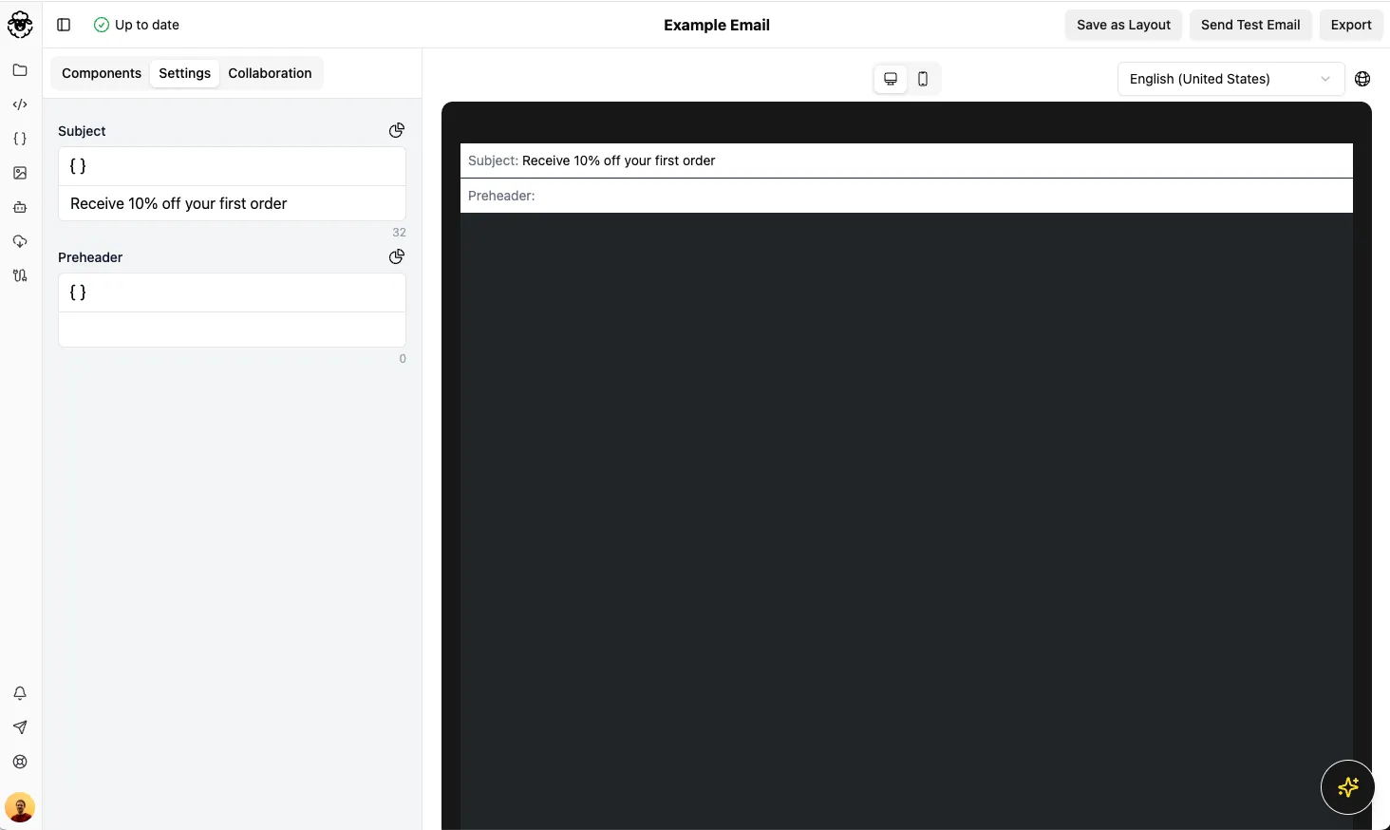Switch preview to desktop view
This screenshot has height=830, width=1390.
click(890, 79)
